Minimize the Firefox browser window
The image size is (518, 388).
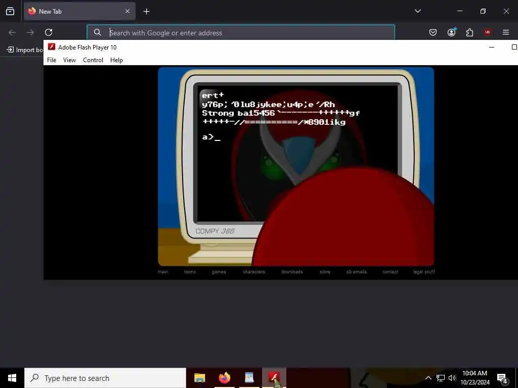point(459,11)
